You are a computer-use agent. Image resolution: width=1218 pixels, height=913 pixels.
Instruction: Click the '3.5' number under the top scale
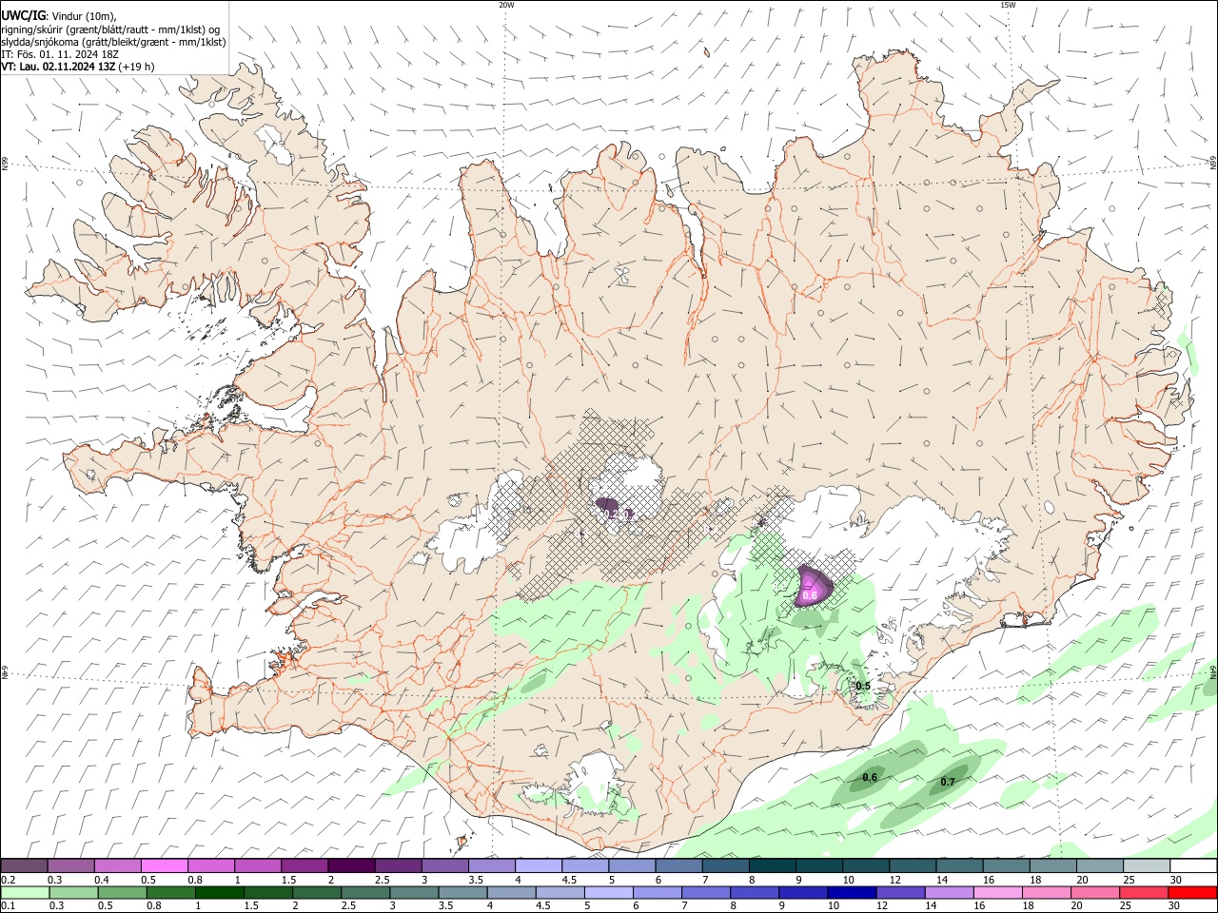pos(476,880)
